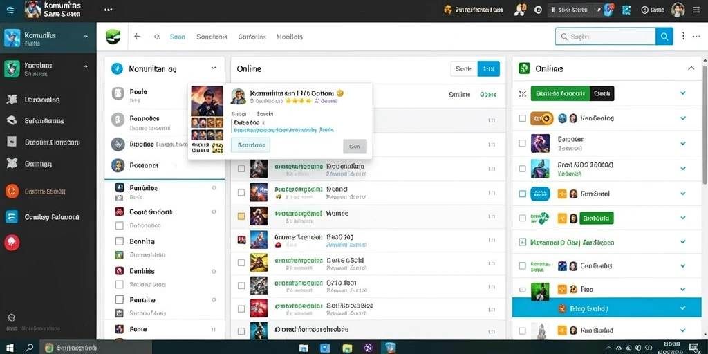Click blue circle icon in left panel header

click(117, 68)
